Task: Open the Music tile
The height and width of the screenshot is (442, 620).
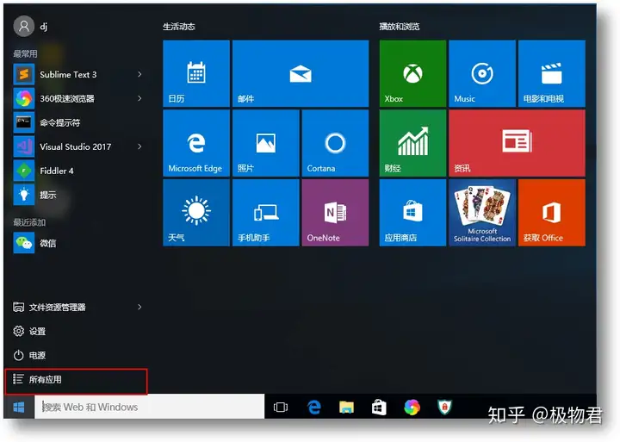Action: point(482,73)
